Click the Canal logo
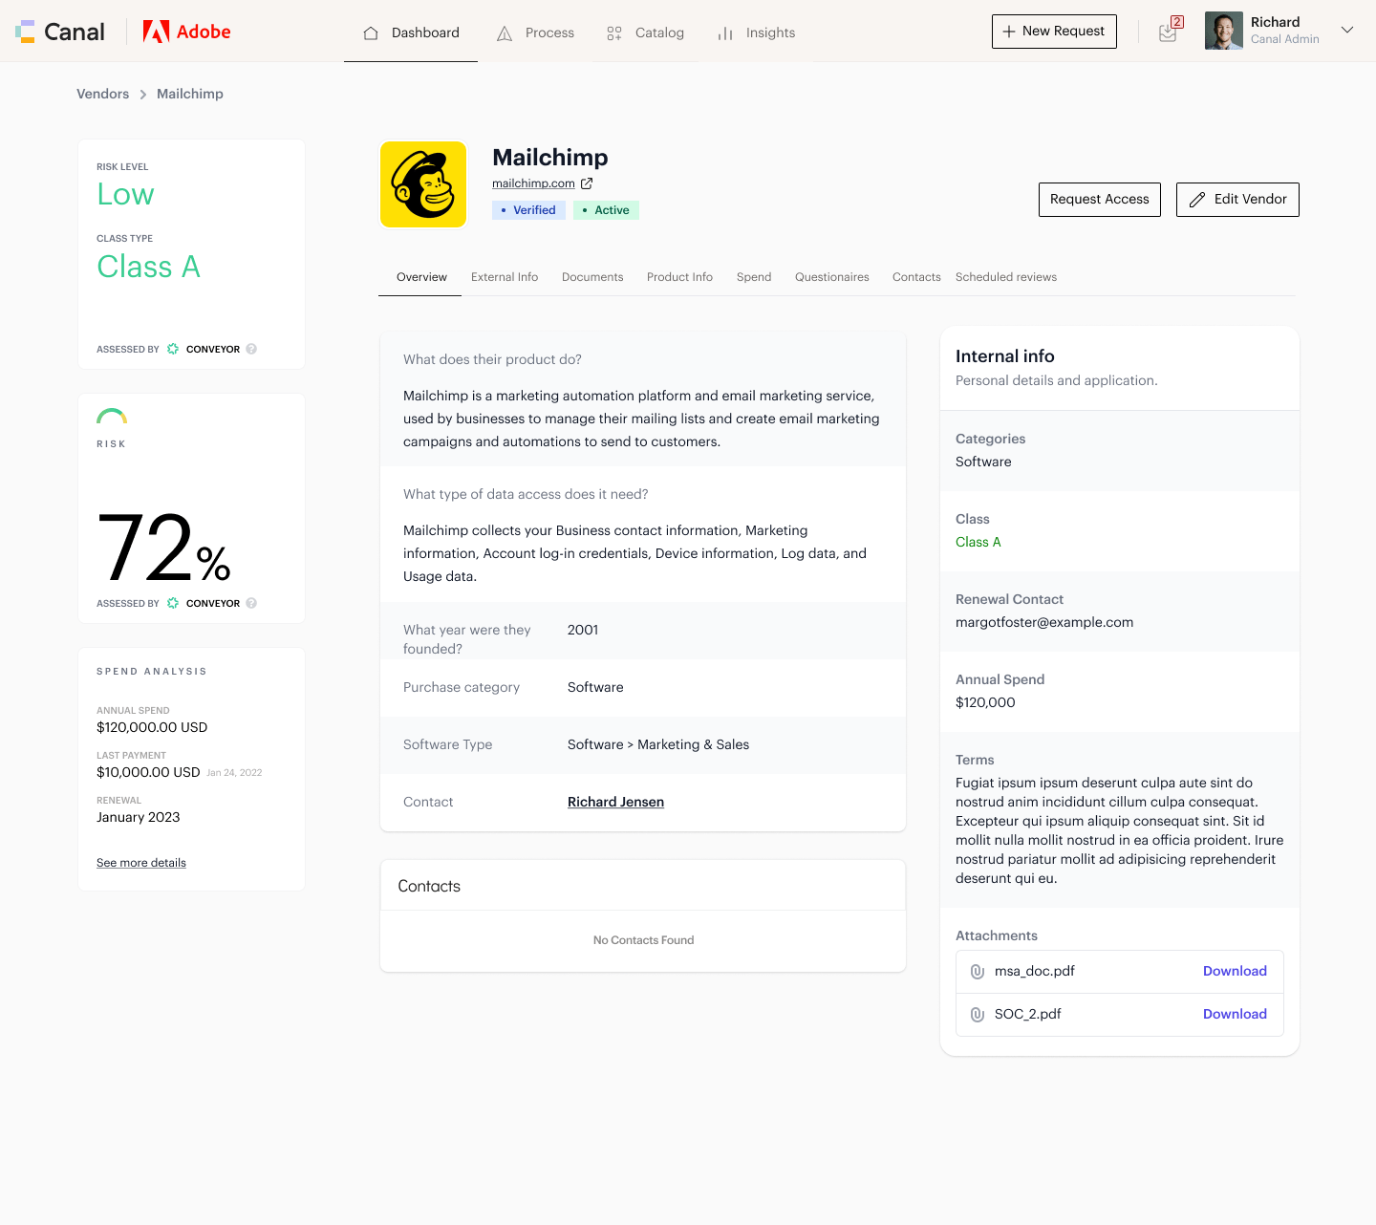 coord(60,32)
